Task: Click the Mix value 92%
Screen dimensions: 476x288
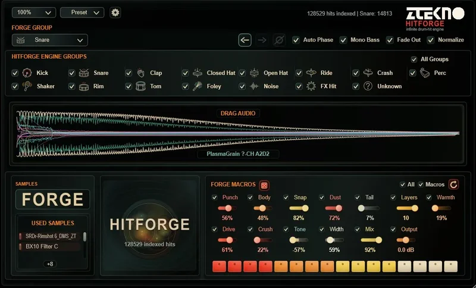Action: 369,250
